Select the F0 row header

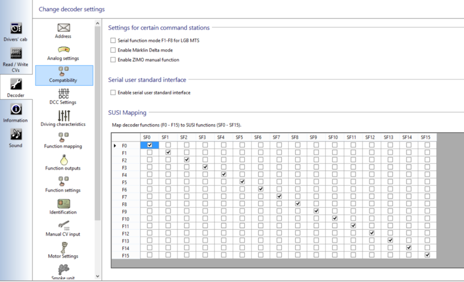(x=126, y=145)
